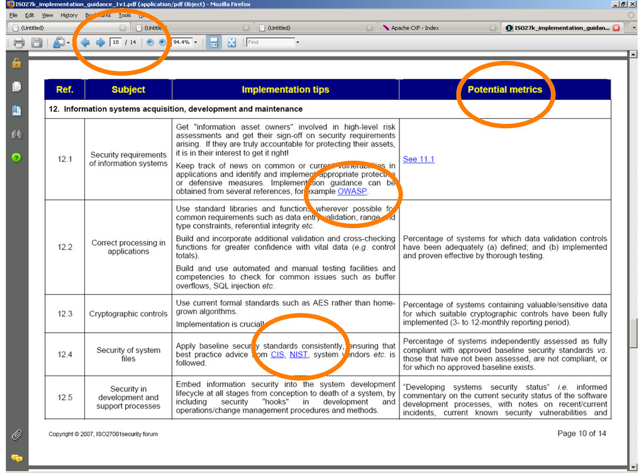The width and height of the screenshot is (644, 473).
Task: Go to previous page arrow
Action: [x=85, y=42]
